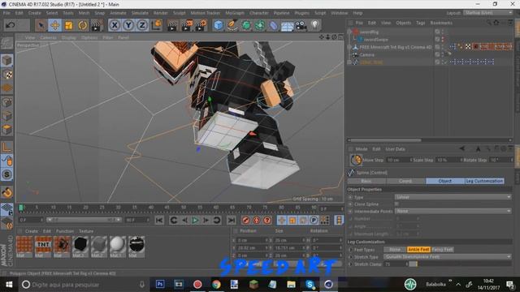Activate the Scale tool
Viewport: 520px width, 292px height.
68,25
